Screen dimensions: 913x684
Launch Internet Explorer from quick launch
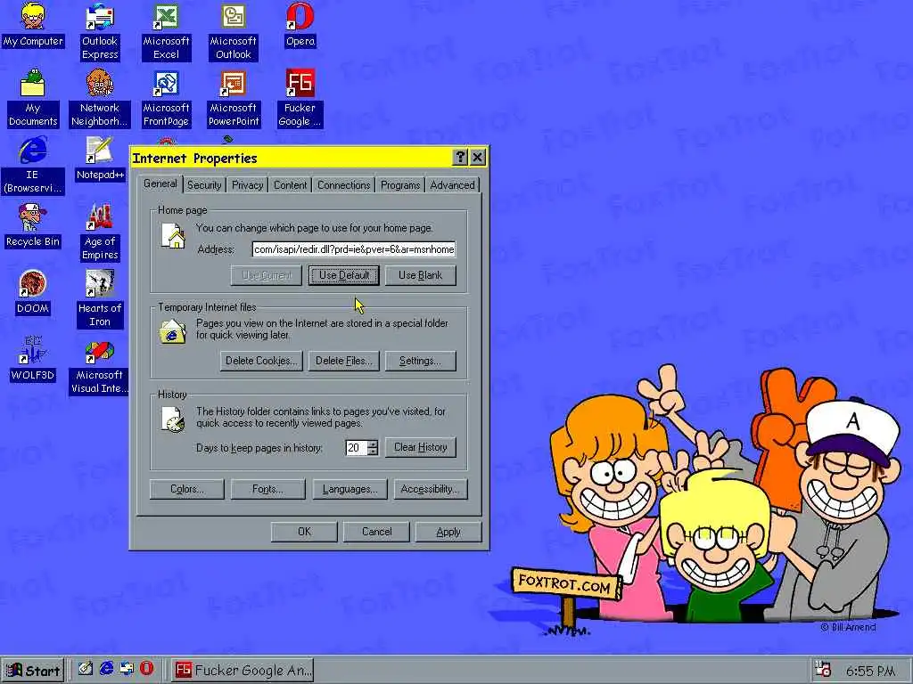pyautogui.click(x=106, y=669)
